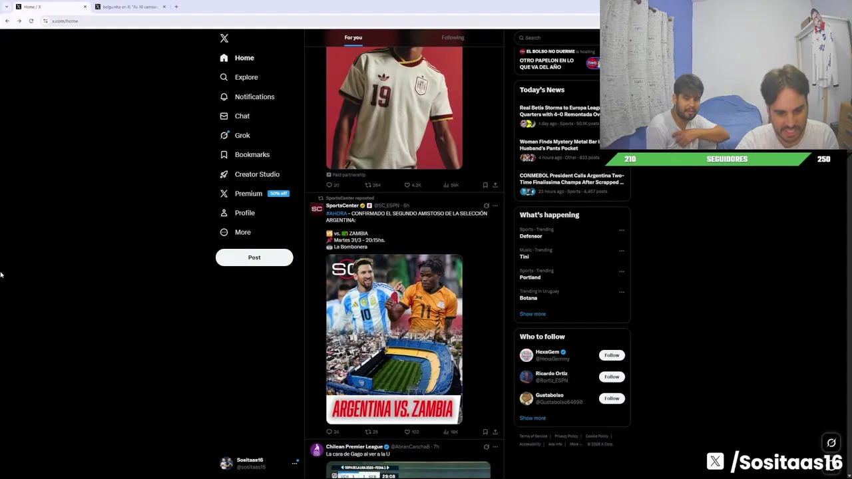Open the Cookie Policy link
The image size is (852, 479).
tap(596, 436)
